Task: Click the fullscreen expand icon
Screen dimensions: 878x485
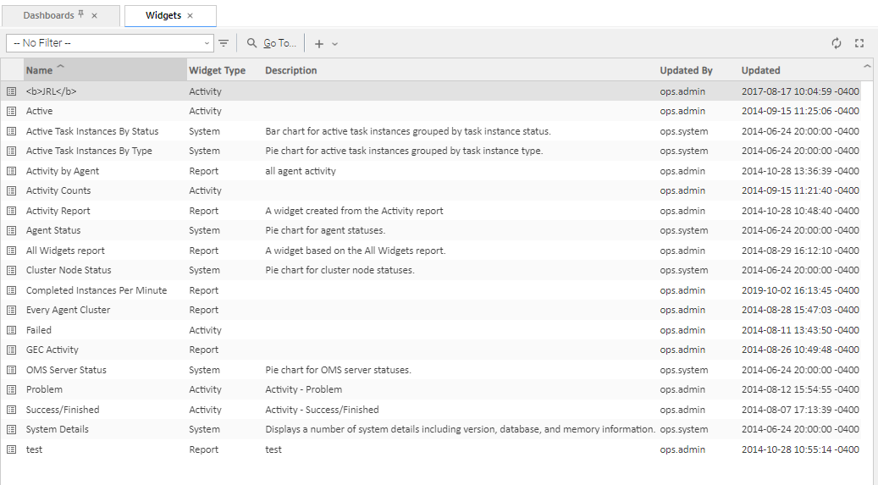Action: 859,43
